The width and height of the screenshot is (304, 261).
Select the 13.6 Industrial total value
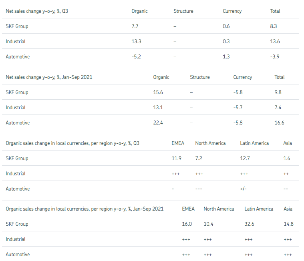pyautogui.click(x=275, y=42)
